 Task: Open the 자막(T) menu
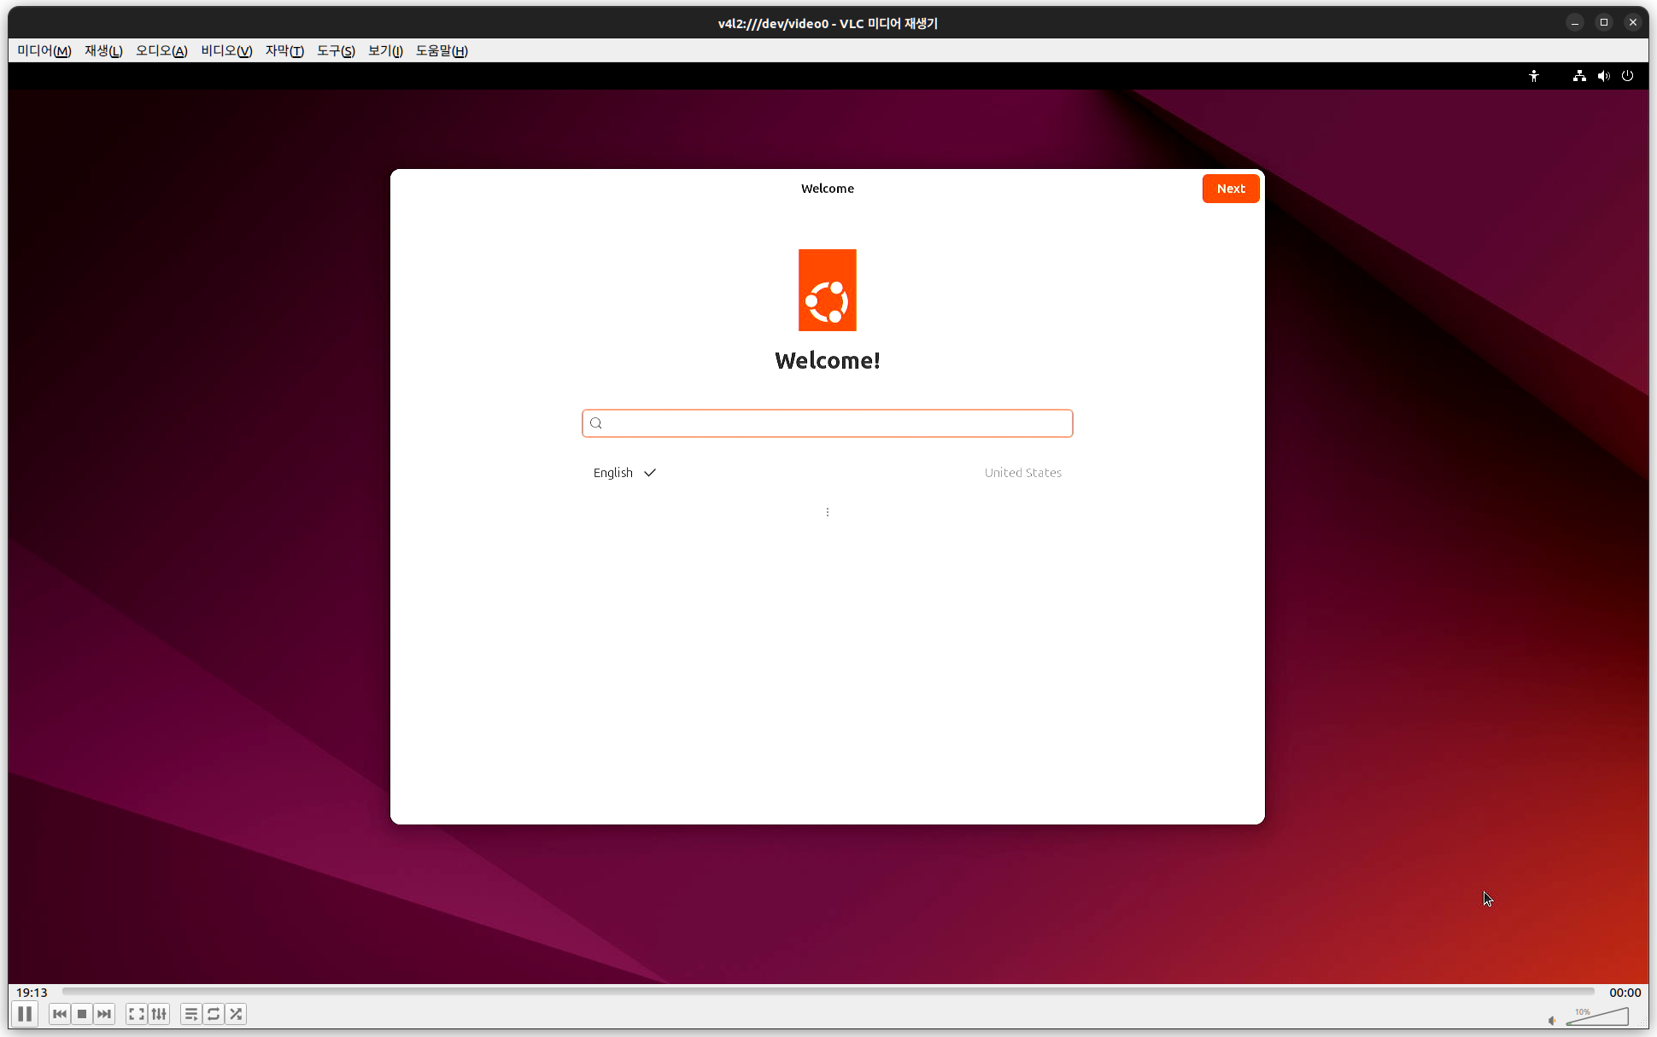pos(284,50)
